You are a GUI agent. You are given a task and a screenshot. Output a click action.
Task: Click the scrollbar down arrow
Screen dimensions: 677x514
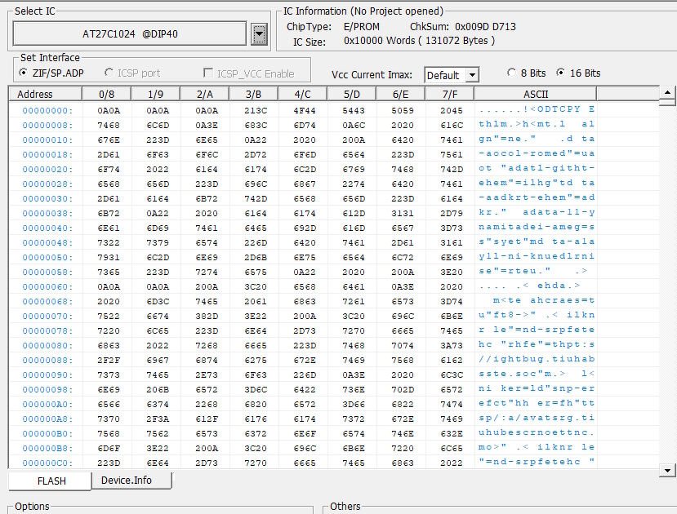click(x=667, y=471)
